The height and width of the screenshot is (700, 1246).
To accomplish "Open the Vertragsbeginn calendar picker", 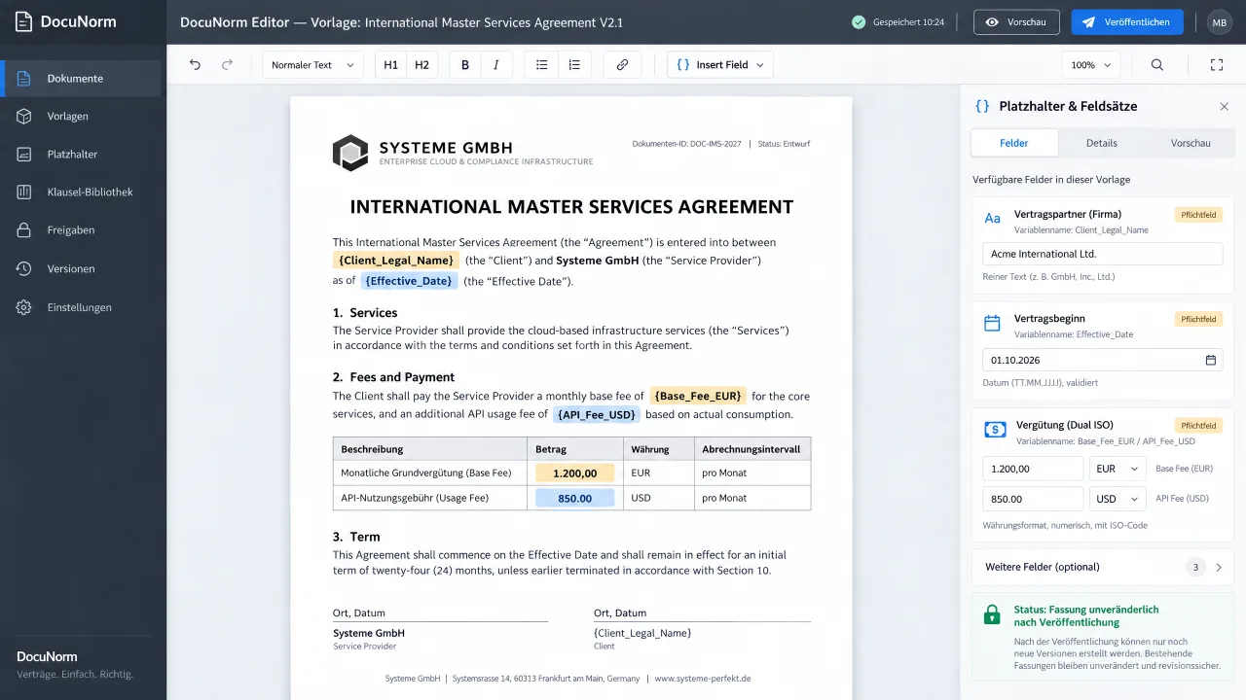I will point(1211,360).
